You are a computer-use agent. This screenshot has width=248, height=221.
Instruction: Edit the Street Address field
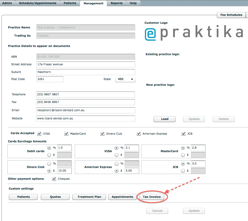[x=86, y=64]
